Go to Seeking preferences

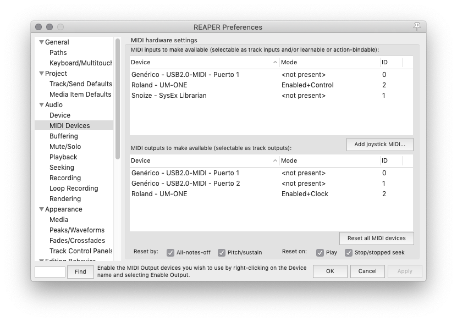pyautogui.click(x=62, y=168)
